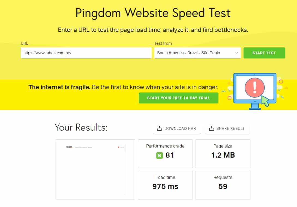Click the scrollbar inside the site preview
297x207 pixels.
click(x=125, y=169)
